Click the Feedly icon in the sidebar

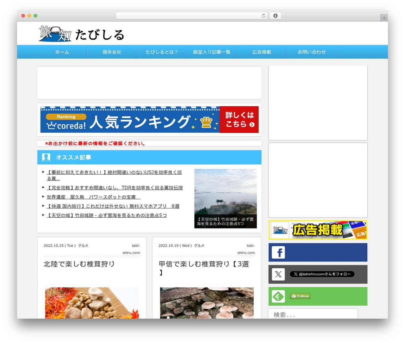278,296
